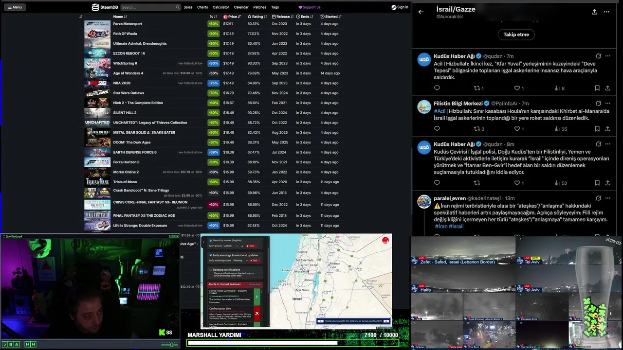
Task: Open Forza Motorsport thumbnail
Action: 97,24
